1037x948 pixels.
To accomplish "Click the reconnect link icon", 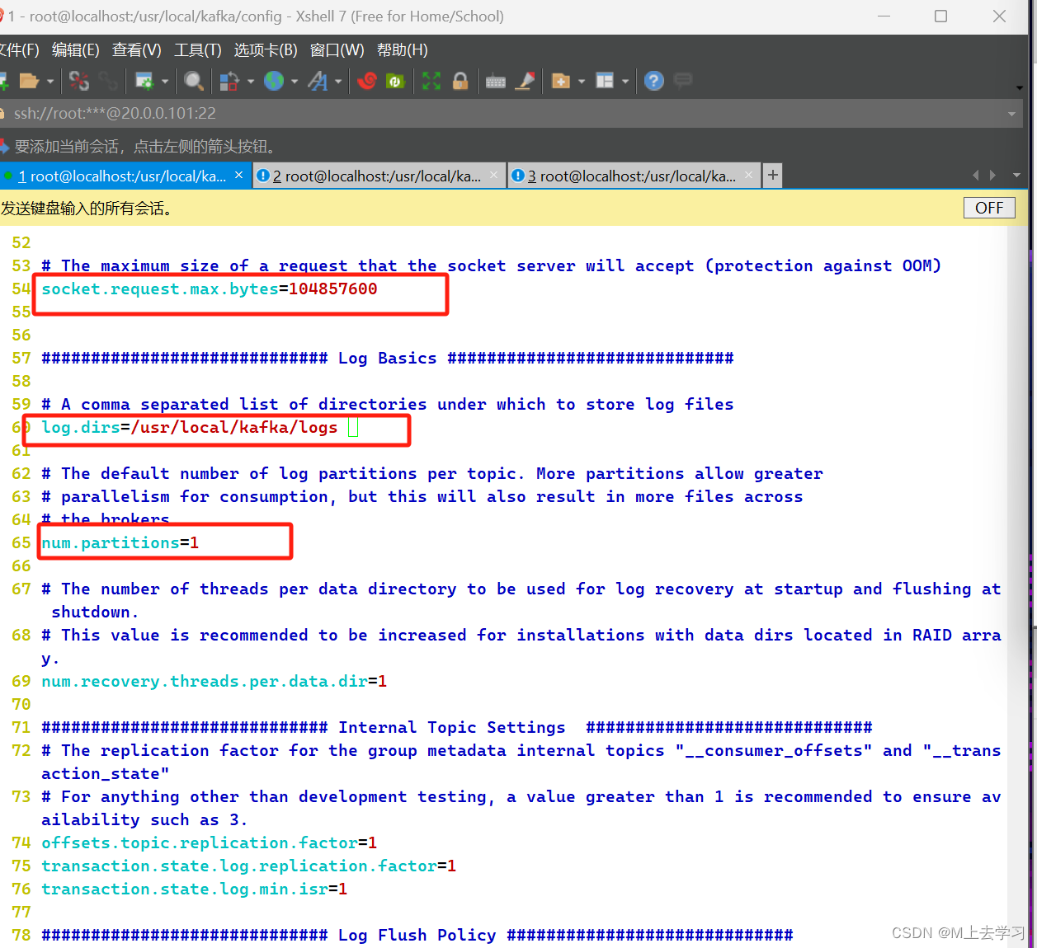I will coord(108,81).
